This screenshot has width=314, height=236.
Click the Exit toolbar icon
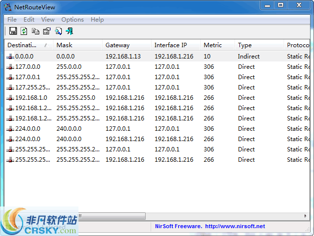70,31
